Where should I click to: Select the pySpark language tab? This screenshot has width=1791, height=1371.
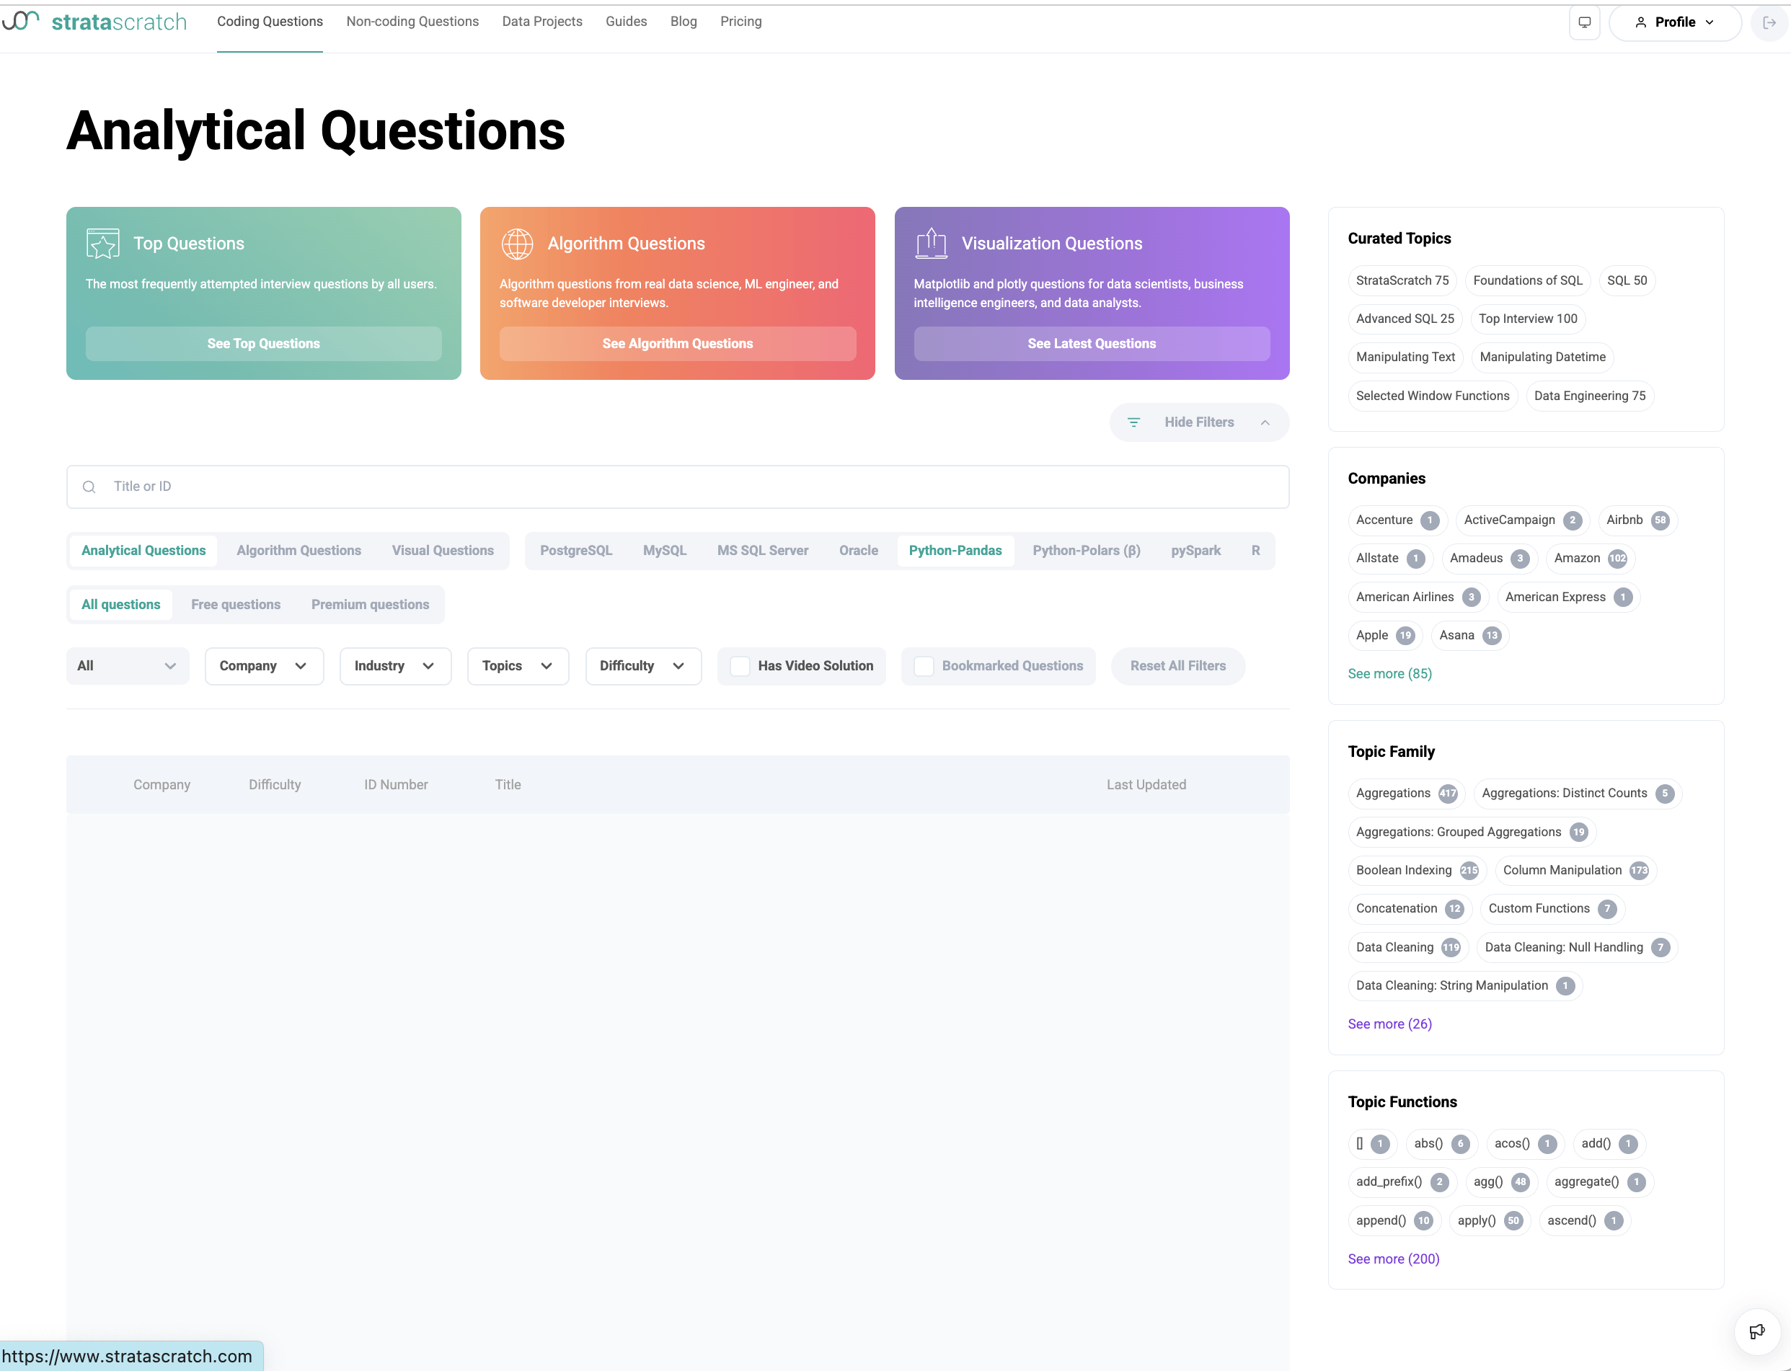click(x=1195, y=551)
